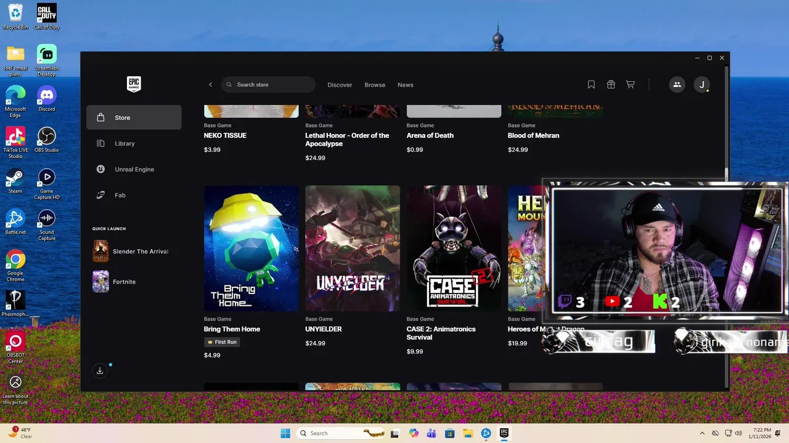Open the Phasmophobia desktop icon
Image resolution: width=789 pixels, height=443 pixels.
click(15, 304)
